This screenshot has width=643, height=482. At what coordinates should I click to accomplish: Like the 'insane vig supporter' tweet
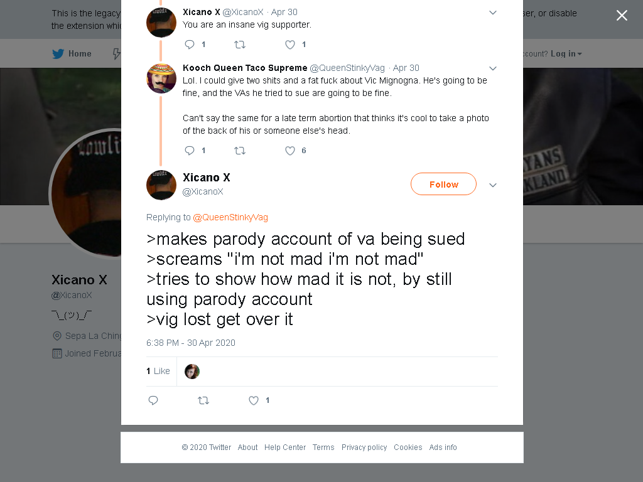coord(290,45)
